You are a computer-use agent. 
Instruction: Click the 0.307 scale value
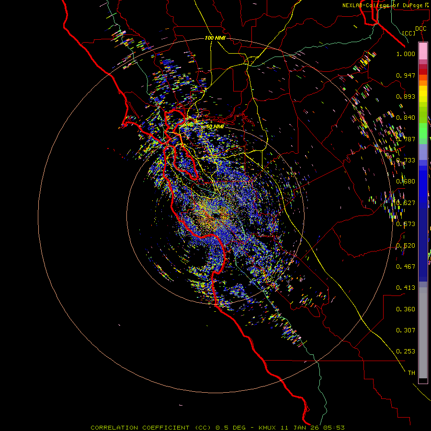pos(406,330)
